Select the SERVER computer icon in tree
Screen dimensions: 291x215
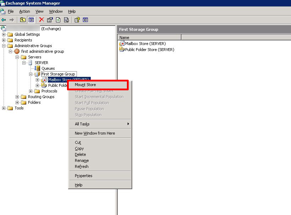pyautogui.click(x=30, y=63)
